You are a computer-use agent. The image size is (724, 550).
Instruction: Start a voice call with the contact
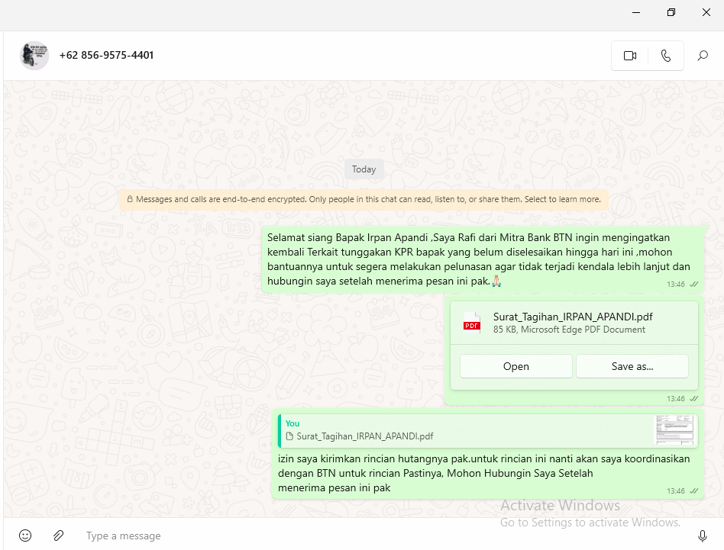pos(666,56)
